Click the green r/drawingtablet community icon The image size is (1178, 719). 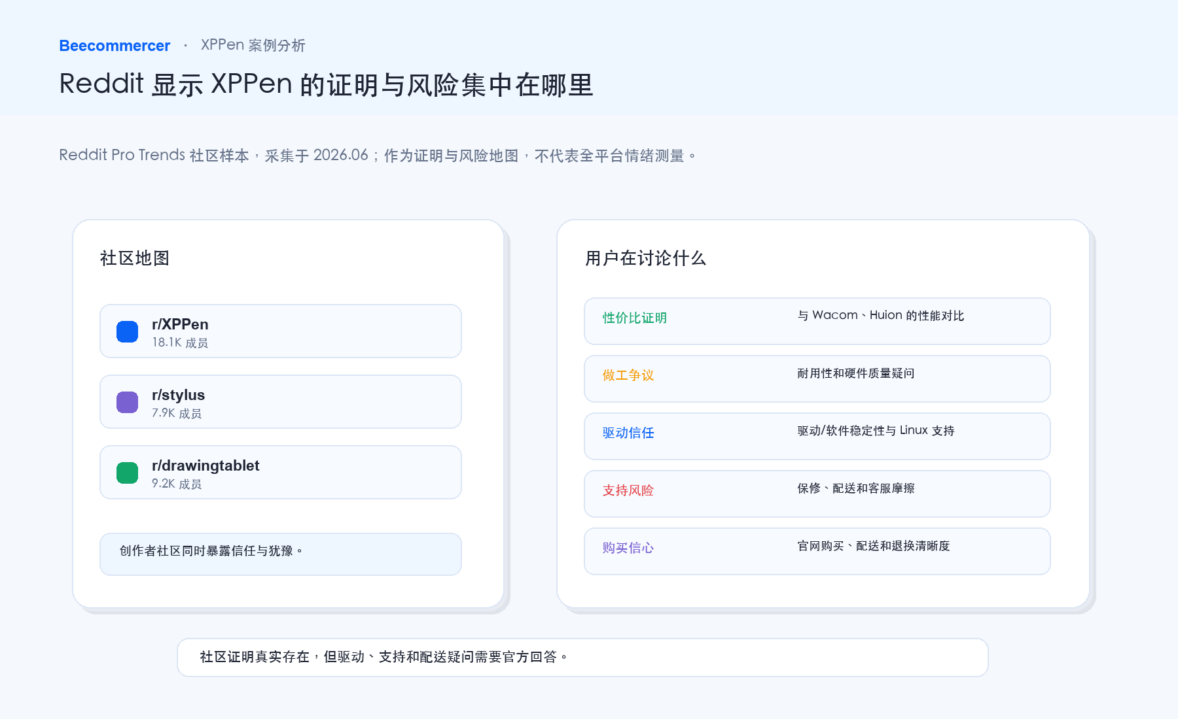click(x=127, y=473)
